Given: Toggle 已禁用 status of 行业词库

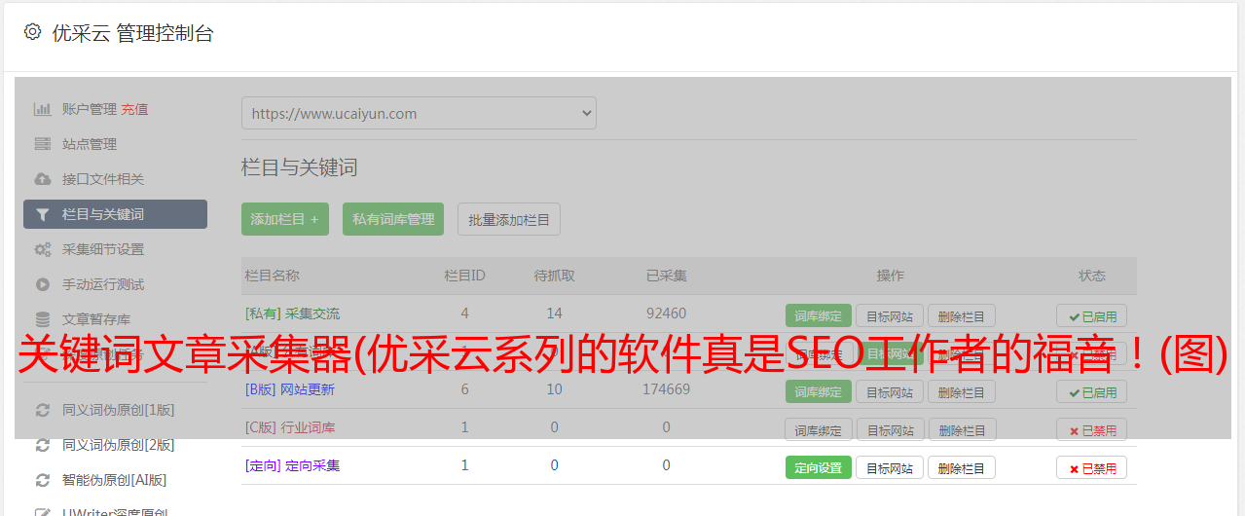Looking at the screenshot, I should pos(1092,429).
